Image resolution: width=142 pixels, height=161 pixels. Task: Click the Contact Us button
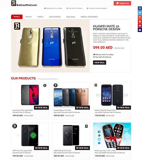click(x=122, y=3)
